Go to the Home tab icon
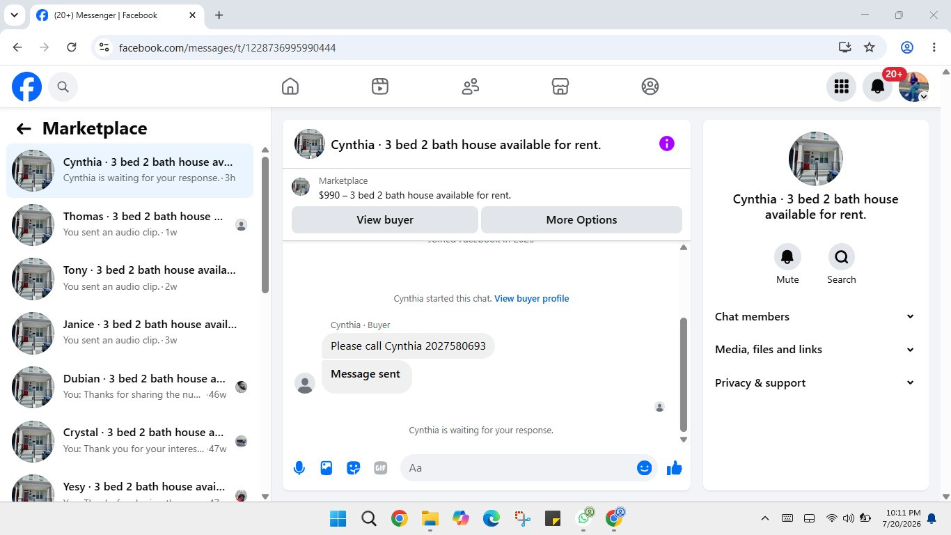The width and height of the screenshot is (951, 535). tap(290, 86)
